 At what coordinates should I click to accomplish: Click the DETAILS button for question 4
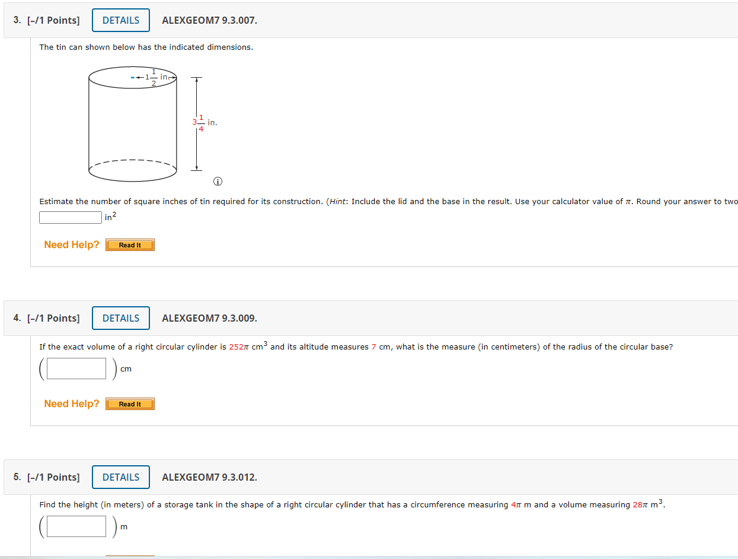[x=120, y=318]
